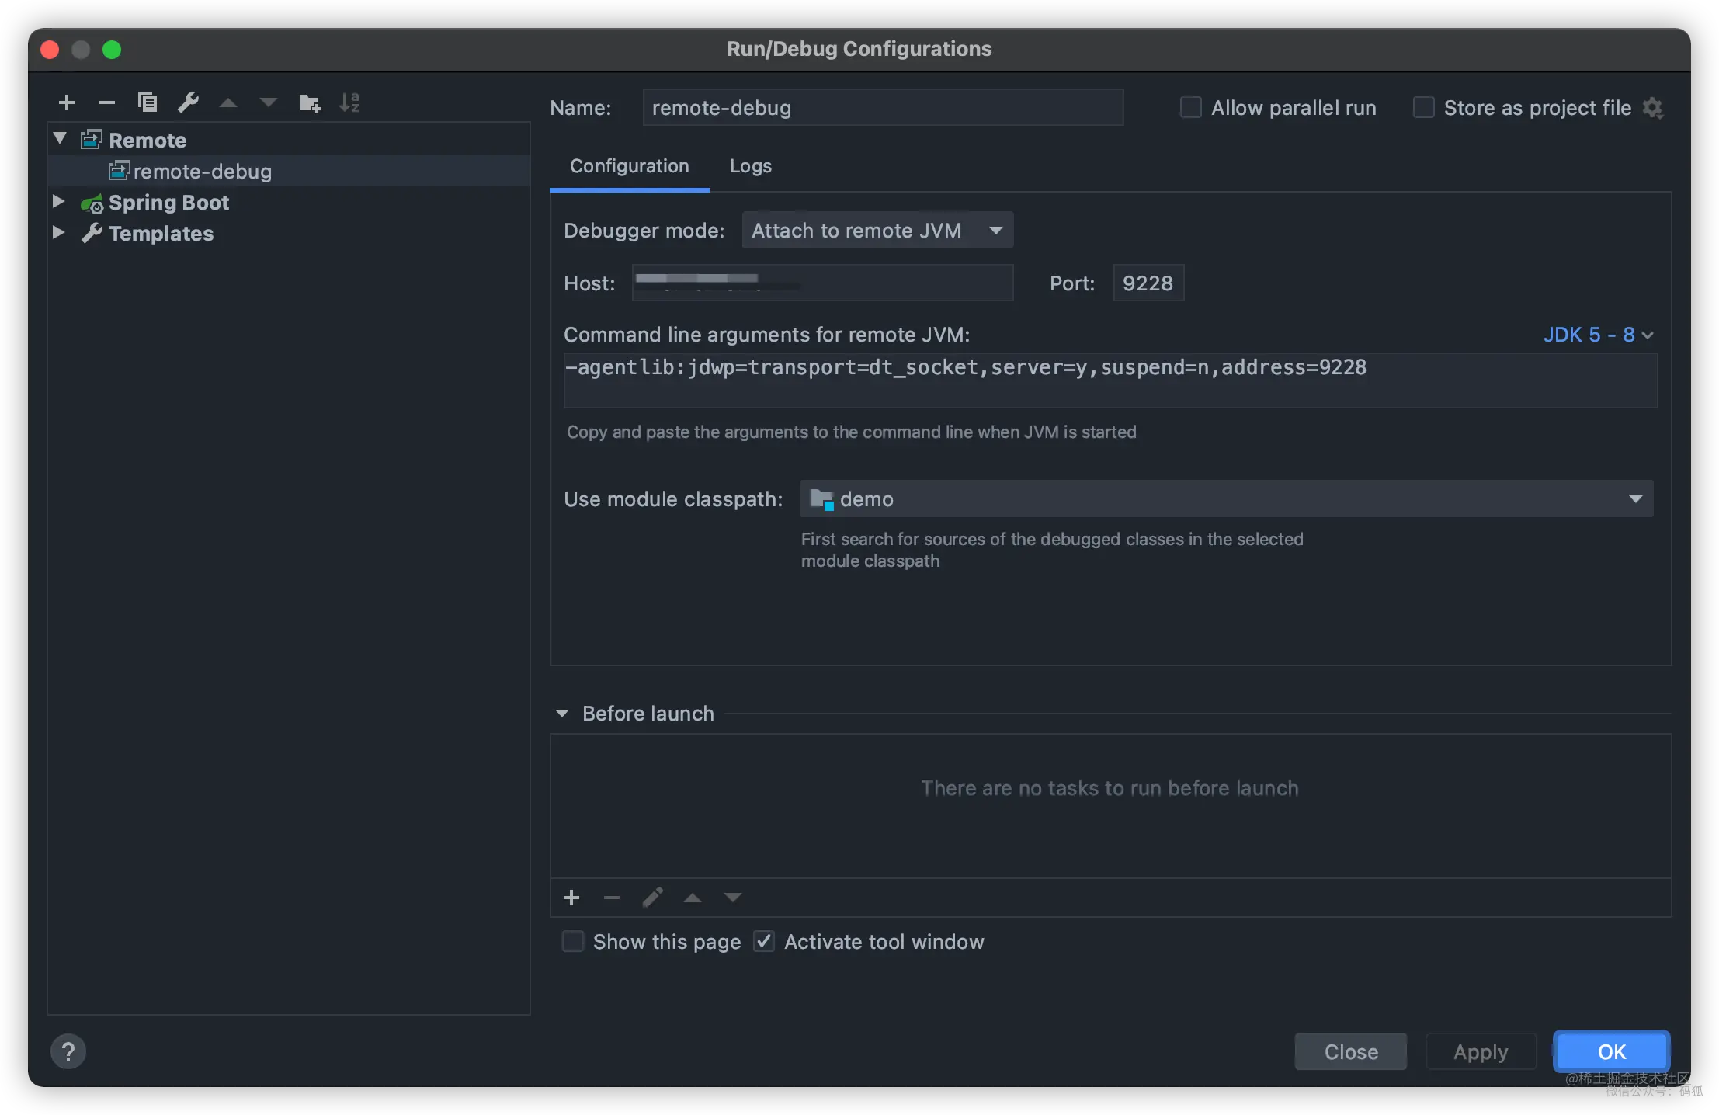Screen dimensions: 1719x1115
Task: Click the Name input field
Action: point(883,107)
